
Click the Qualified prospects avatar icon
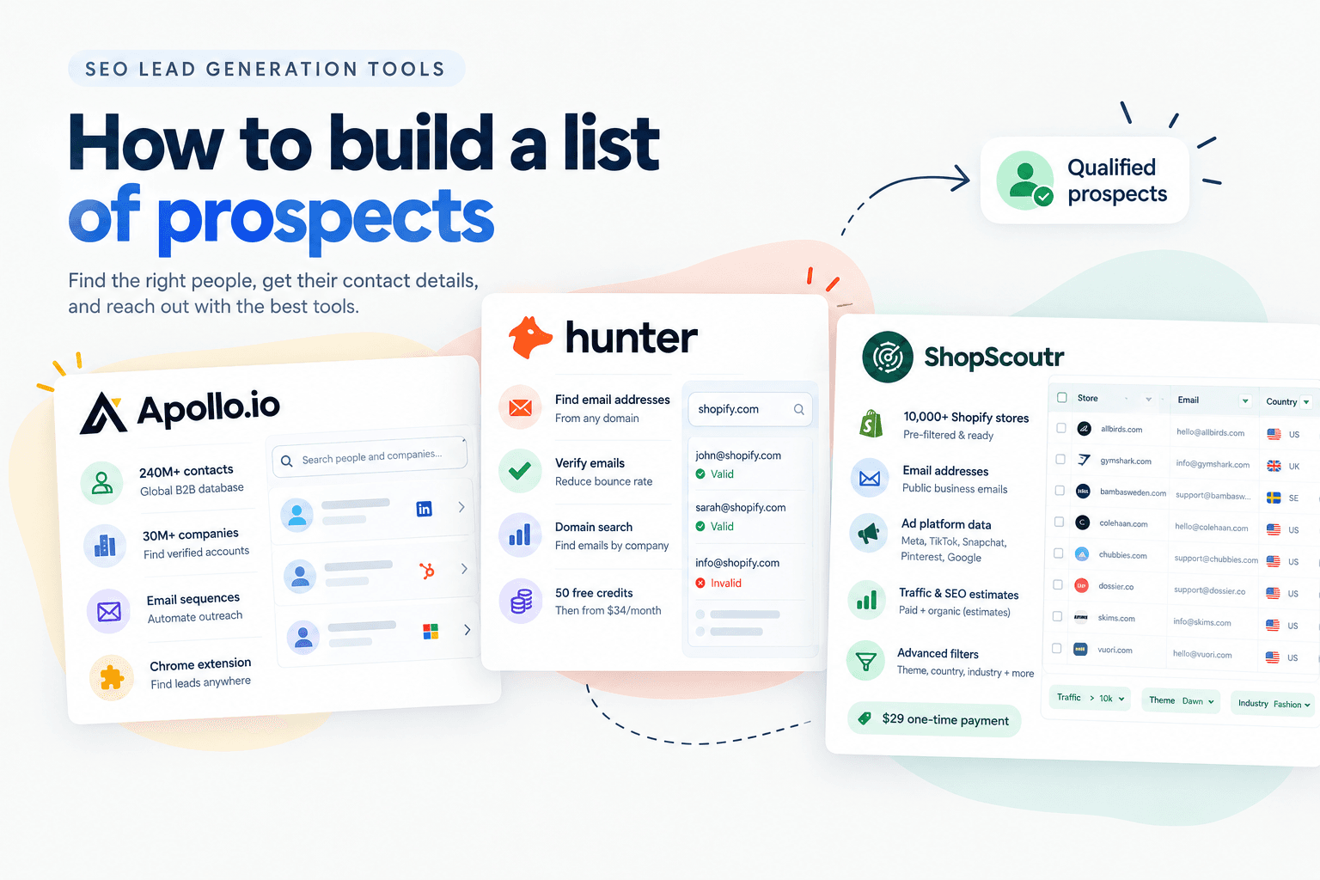click(x=1025, y=180)
